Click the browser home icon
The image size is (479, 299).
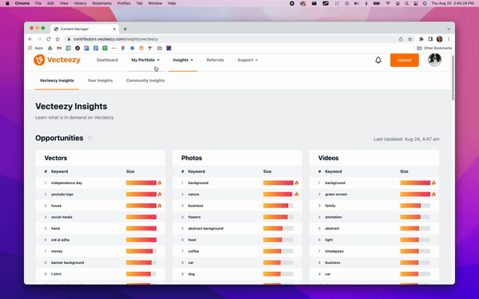tap(57, 39)
